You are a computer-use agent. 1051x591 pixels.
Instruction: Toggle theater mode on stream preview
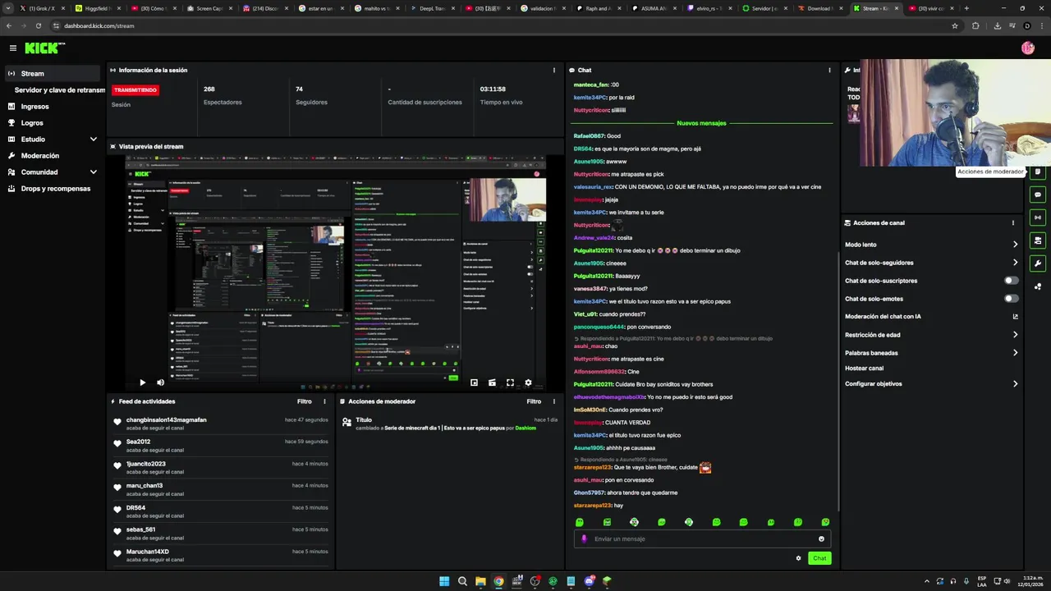coord(492,383)
